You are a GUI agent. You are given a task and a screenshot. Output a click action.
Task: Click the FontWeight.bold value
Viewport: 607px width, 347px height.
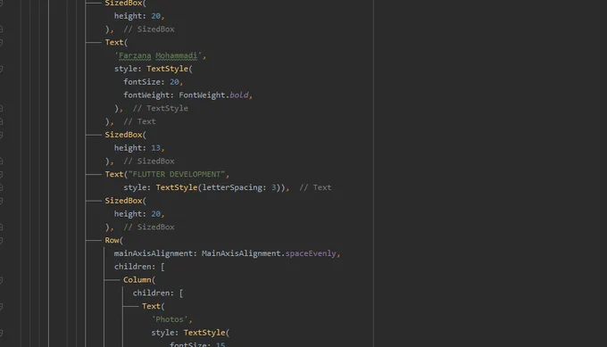213,95
